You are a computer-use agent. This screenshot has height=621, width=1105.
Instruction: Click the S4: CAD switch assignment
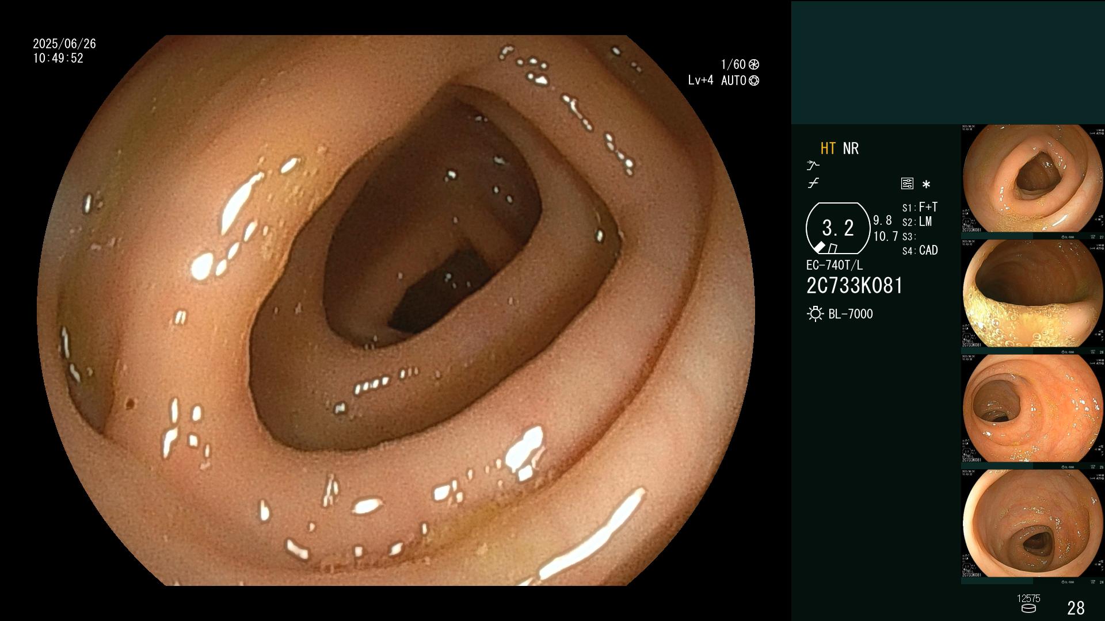click(x=920, y=251)
